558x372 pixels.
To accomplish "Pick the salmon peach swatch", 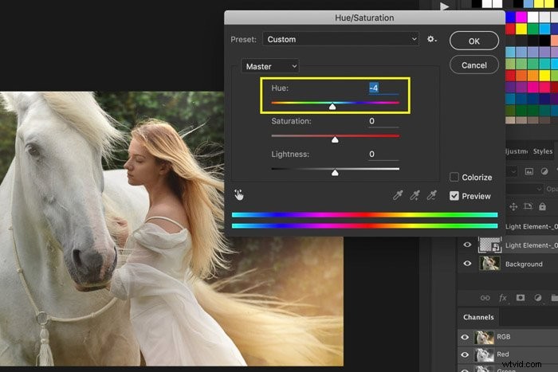I will tap(555, 40).
